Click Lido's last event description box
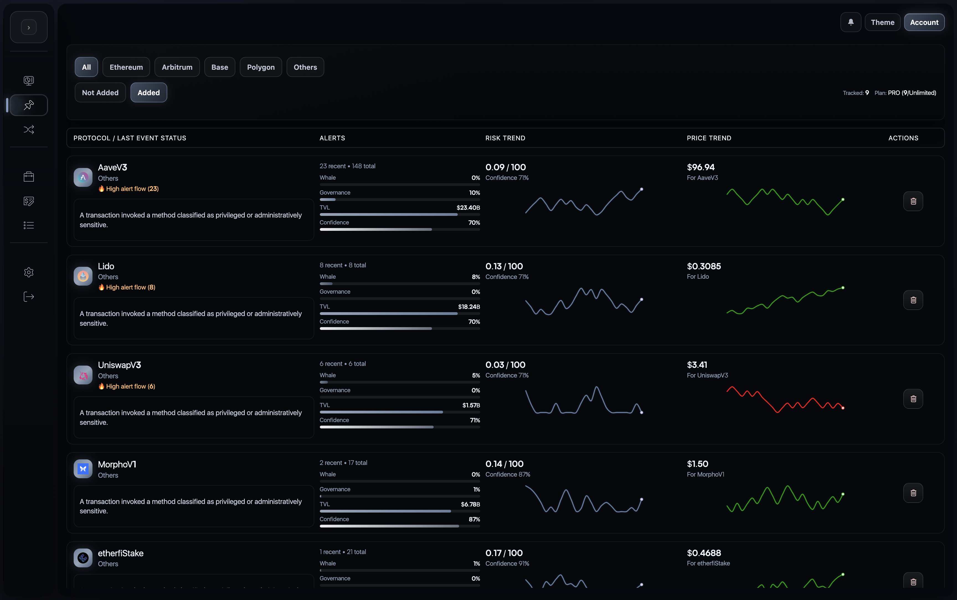The width and height of the screenshot is (957, 600). [x=194, y=318]
